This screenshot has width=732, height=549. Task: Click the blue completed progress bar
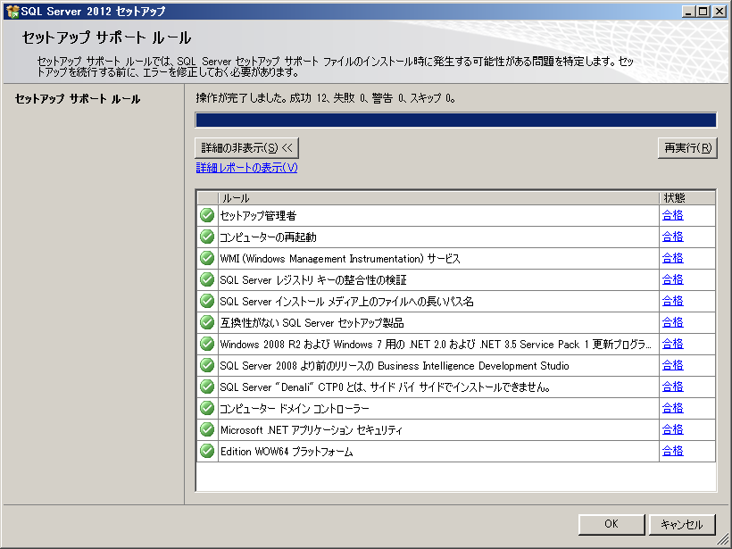click(455, 121)
